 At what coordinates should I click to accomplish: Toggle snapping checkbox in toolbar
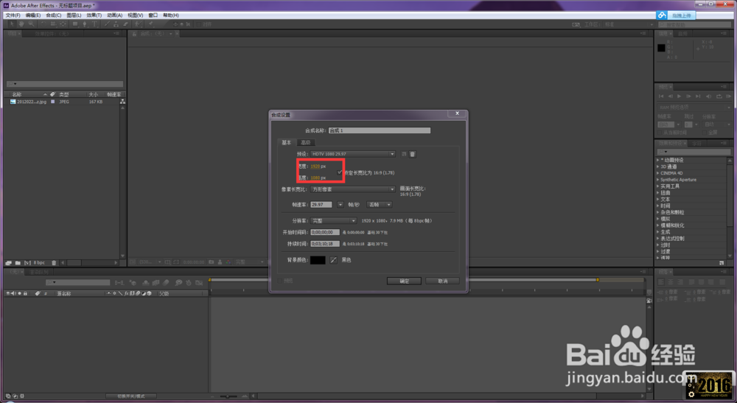[x=198, y=24]
